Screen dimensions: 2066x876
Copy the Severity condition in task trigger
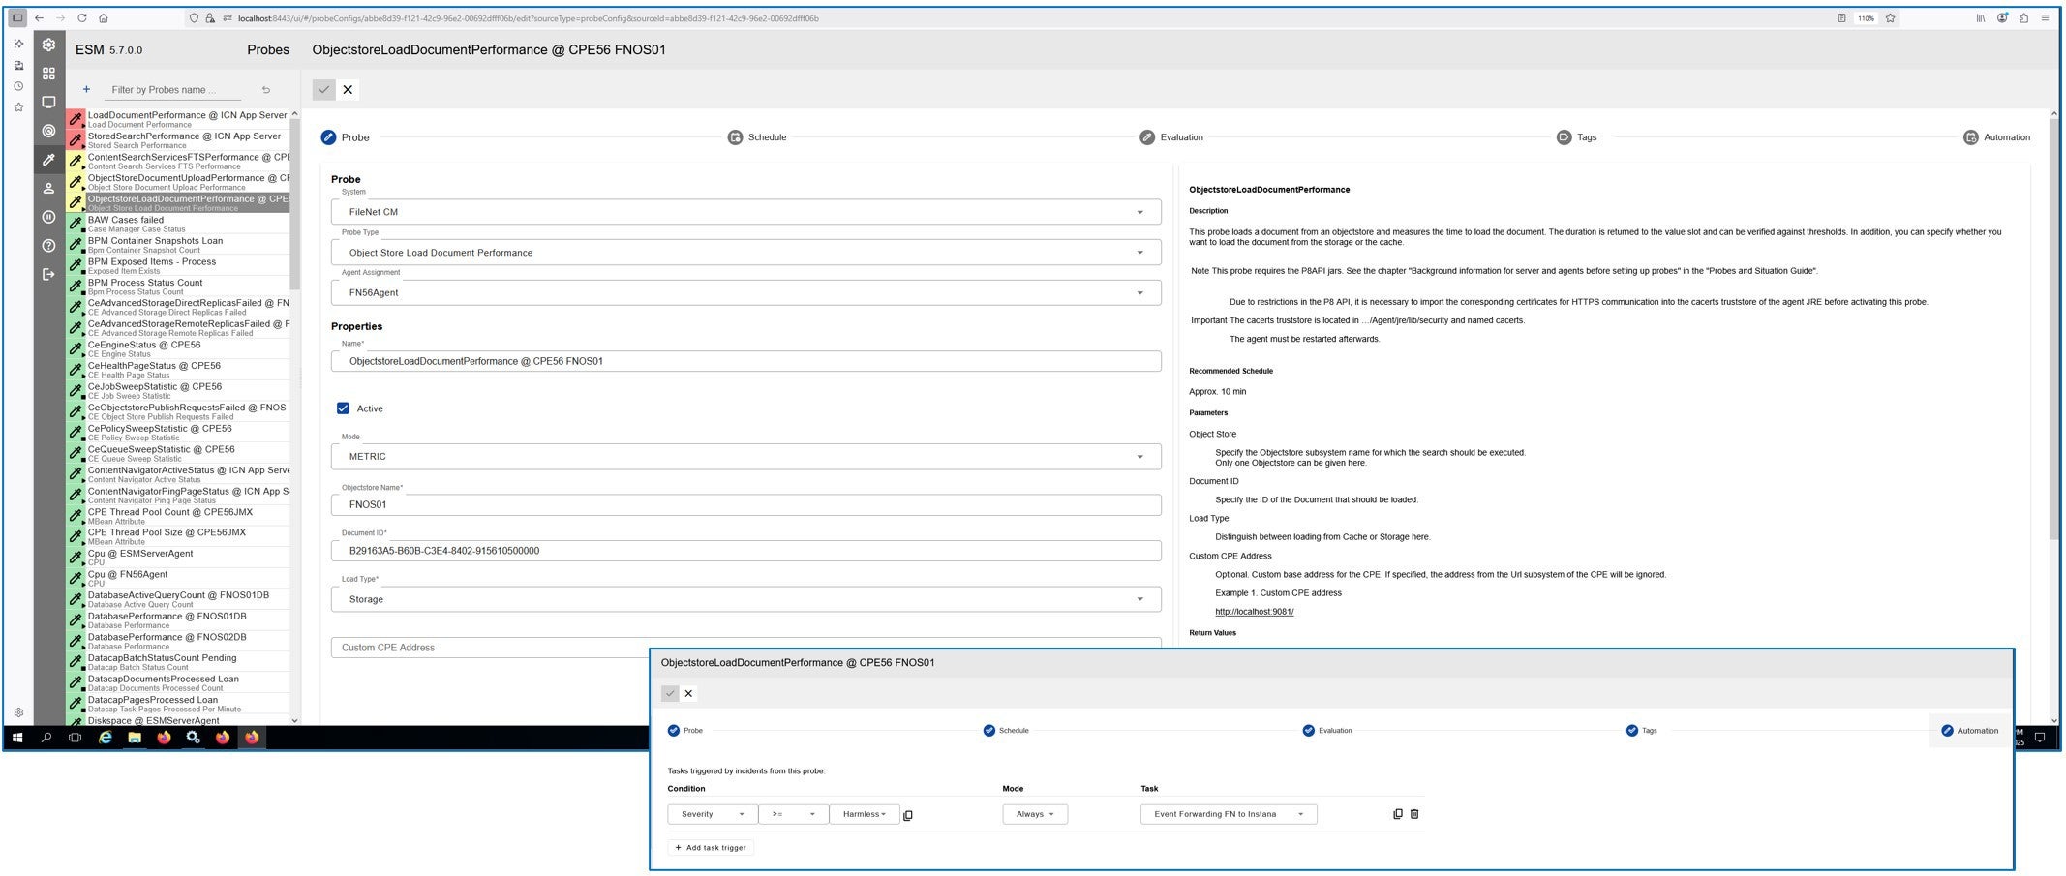tap(908, 815)
